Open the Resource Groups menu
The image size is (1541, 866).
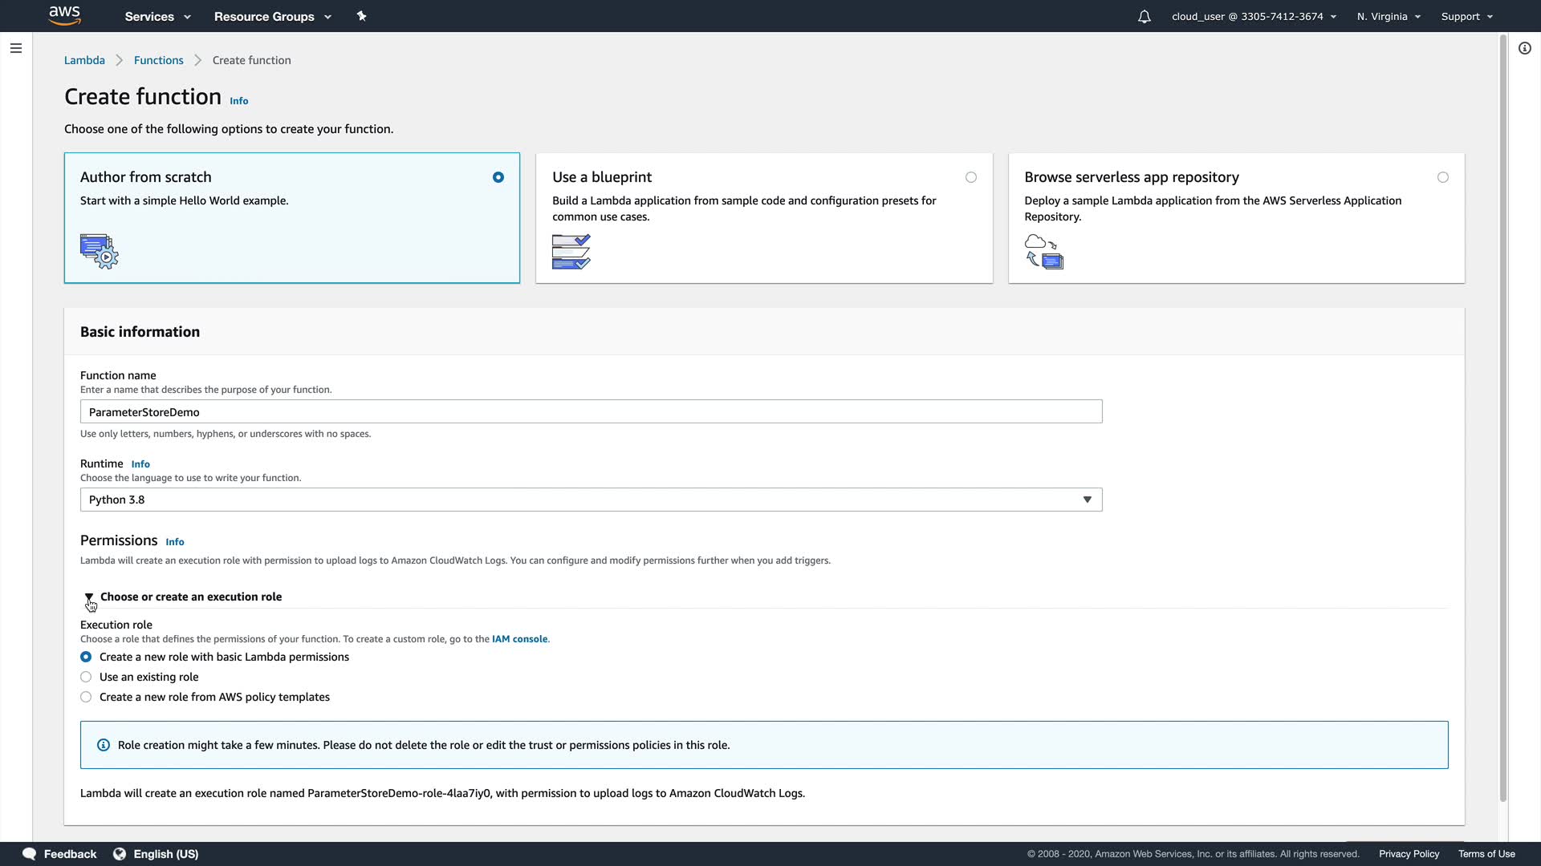[x=272, y=16]
